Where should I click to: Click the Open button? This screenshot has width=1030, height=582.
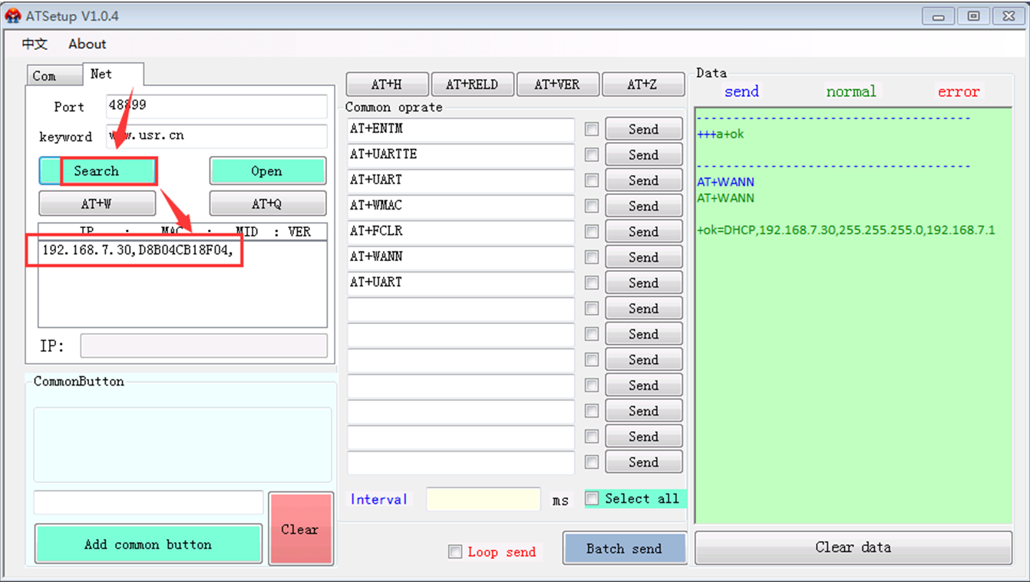267,171
